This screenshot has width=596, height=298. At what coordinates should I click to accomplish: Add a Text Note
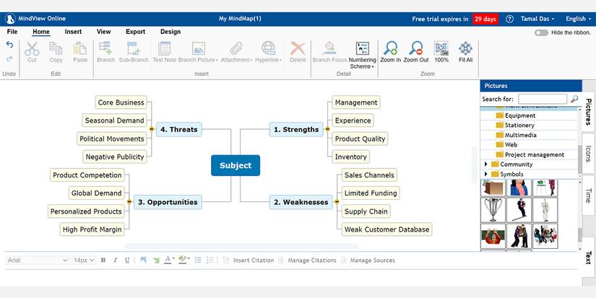pos(164,53)
